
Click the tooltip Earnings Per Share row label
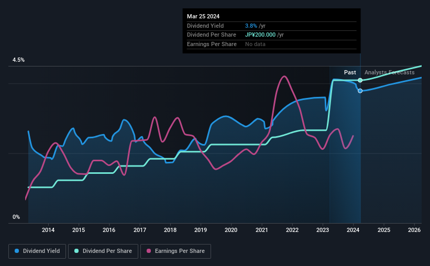click(212, 44)
